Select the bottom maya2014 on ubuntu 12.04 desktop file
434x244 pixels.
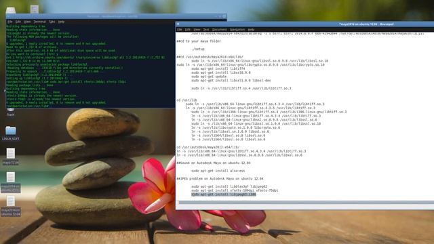pyautogui.click(x=11, y=206)
